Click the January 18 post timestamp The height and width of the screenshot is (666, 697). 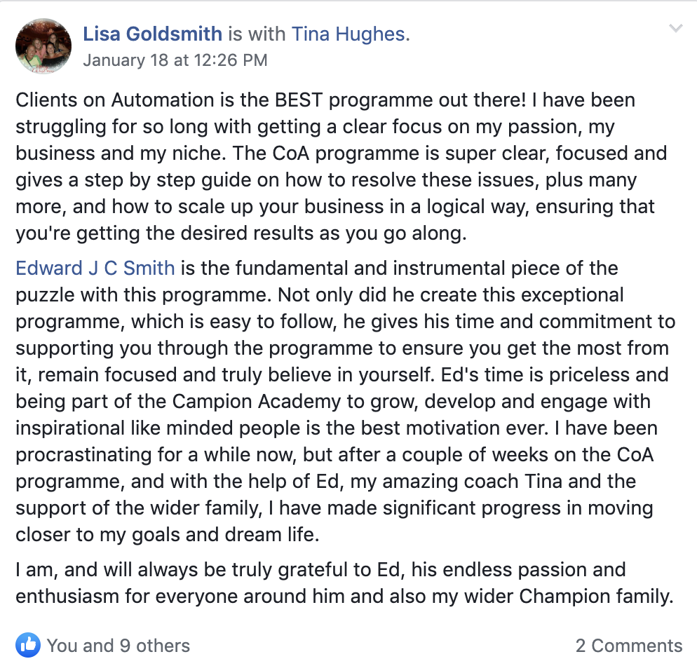(175, 60)
